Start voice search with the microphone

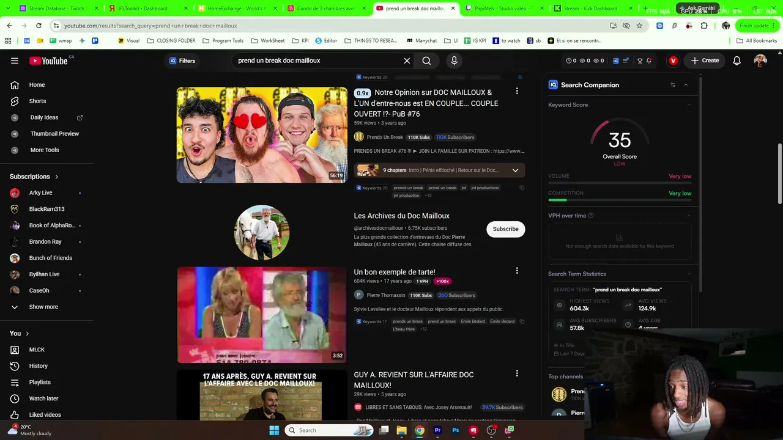click(454, 61)
